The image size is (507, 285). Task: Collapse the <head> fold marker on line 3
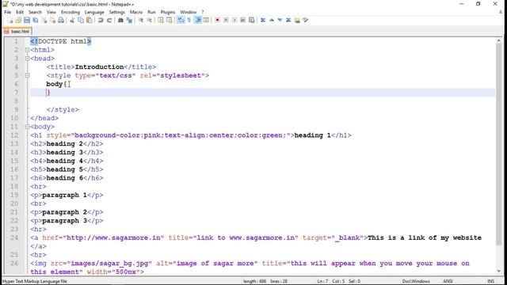[x=28, y=59]
